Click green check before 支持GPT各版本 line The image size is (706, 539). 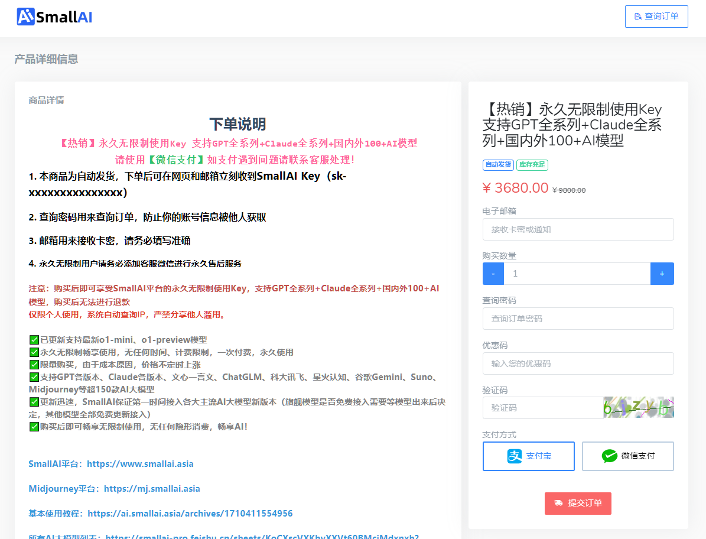pos(34,377)
